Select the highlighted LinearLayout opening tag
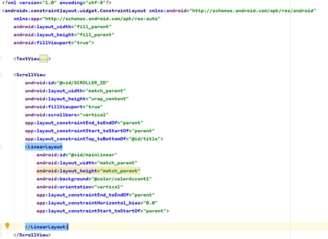The width and height of the screenshot is (328, 239). point(44,147)
